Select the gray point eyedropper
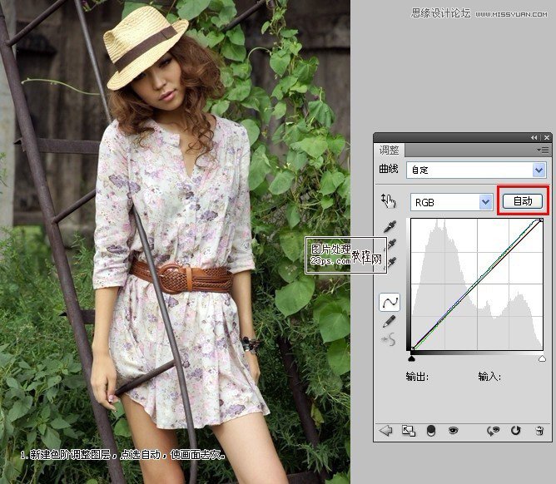Image resolution: width=556 pixels, height=484 pixels. (x=391, y=244)
